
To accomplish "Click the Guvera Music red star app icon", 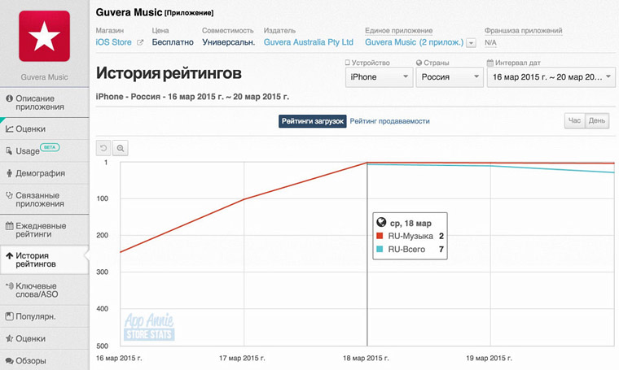I will click(45, 37).
